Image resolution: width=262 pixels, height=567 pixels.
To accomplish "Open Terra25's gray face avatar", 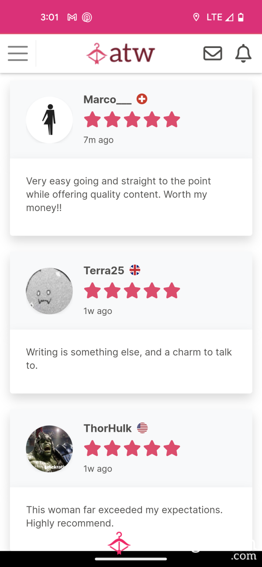I will coord(49,291).
